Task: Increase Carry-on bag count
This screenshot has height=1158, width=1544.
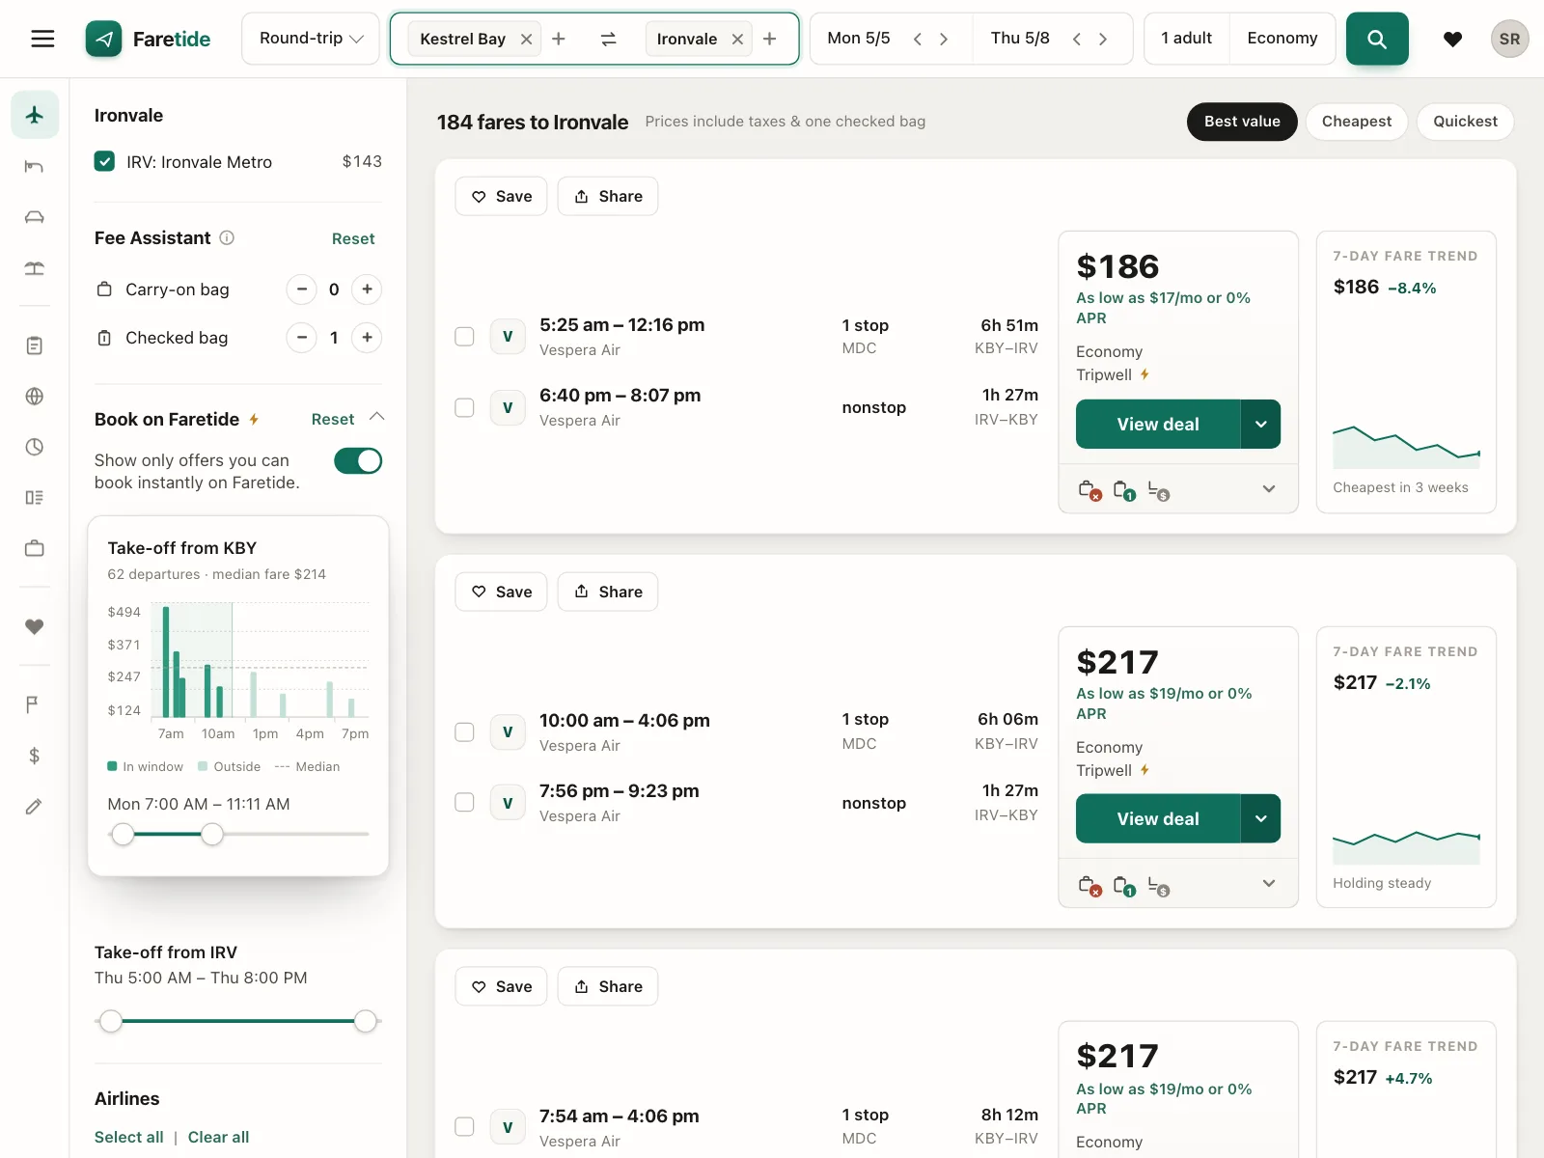Action: tap(367, 289)
